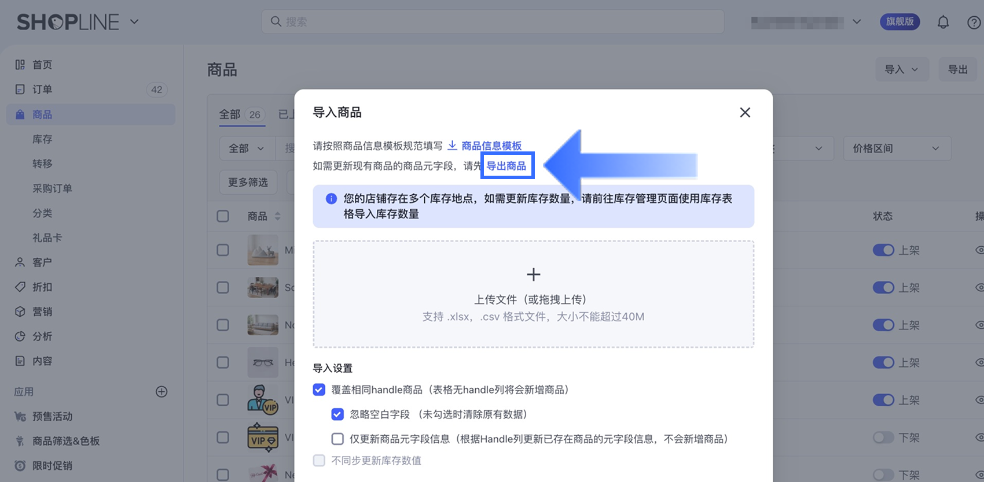Click the 订单 list icon
This screenshot has height=482, width=984.
coord(20,90)
